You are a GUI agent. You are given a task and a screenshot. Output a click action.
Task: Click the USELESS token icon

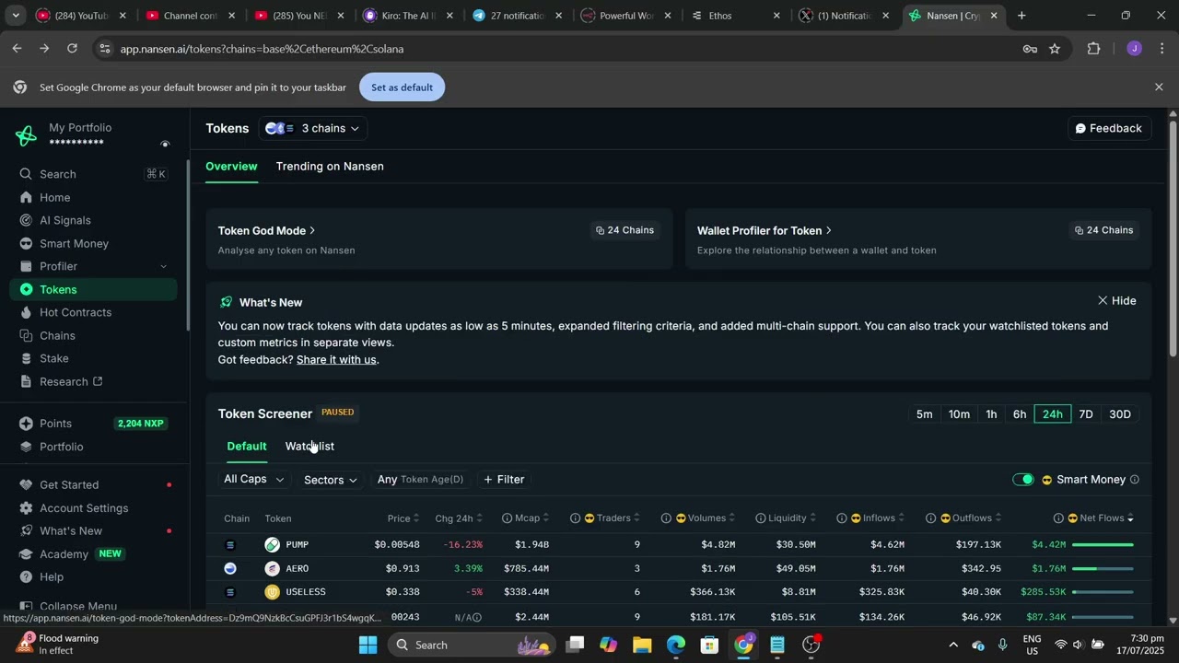point(272,592)
